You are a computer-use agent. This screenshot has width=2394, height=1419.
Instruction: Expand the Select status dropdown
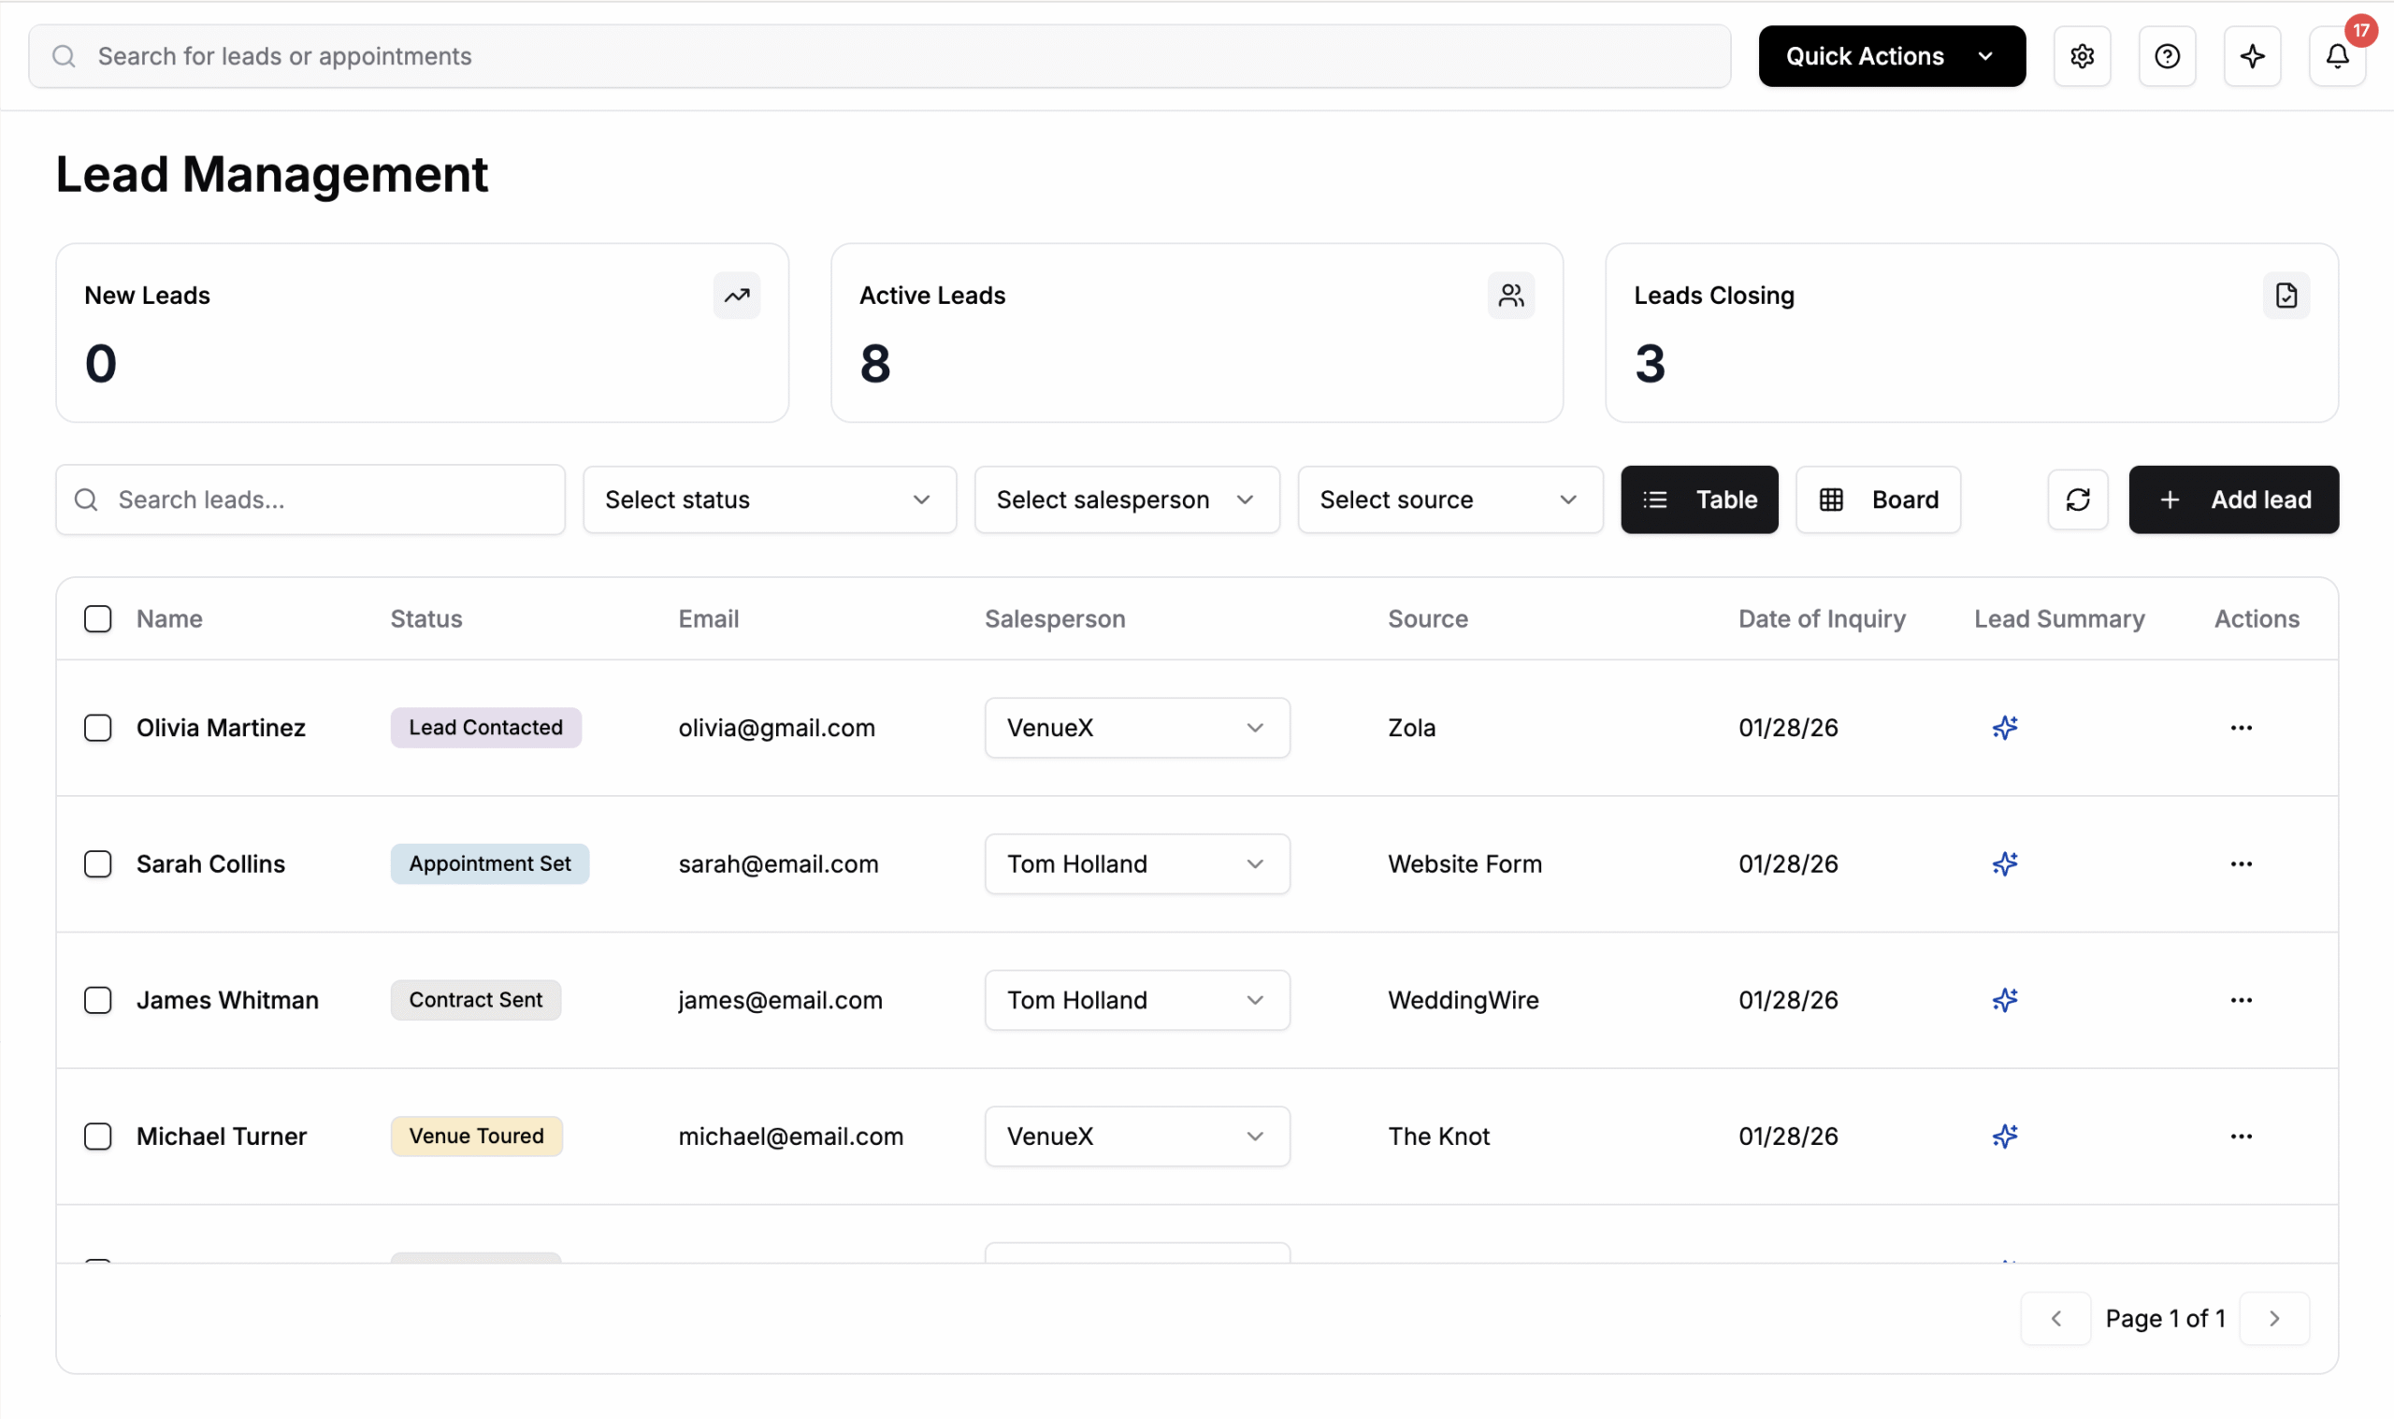[x=769, y=500]
